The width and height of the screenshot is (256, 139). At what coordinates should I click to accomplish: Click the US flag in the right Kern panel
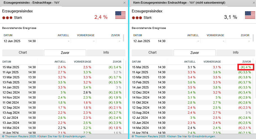pyautogui.click(x=250, y=15)
